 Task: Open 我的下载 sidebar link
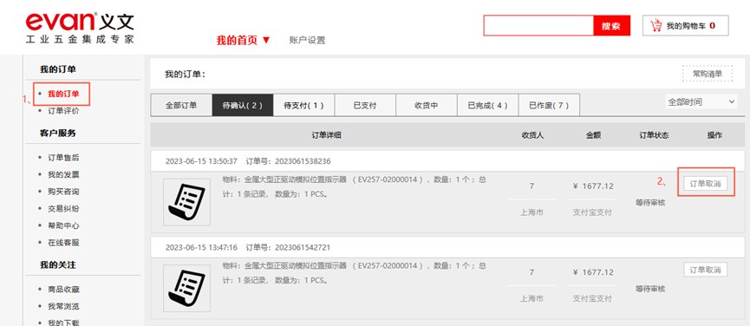pos(63,323)
